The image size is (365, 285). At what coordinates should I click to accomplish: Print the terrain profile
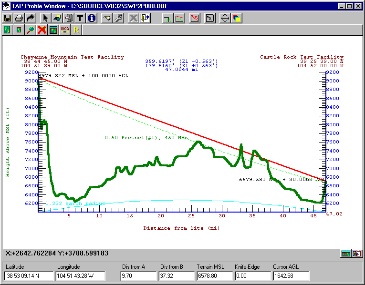19,18
